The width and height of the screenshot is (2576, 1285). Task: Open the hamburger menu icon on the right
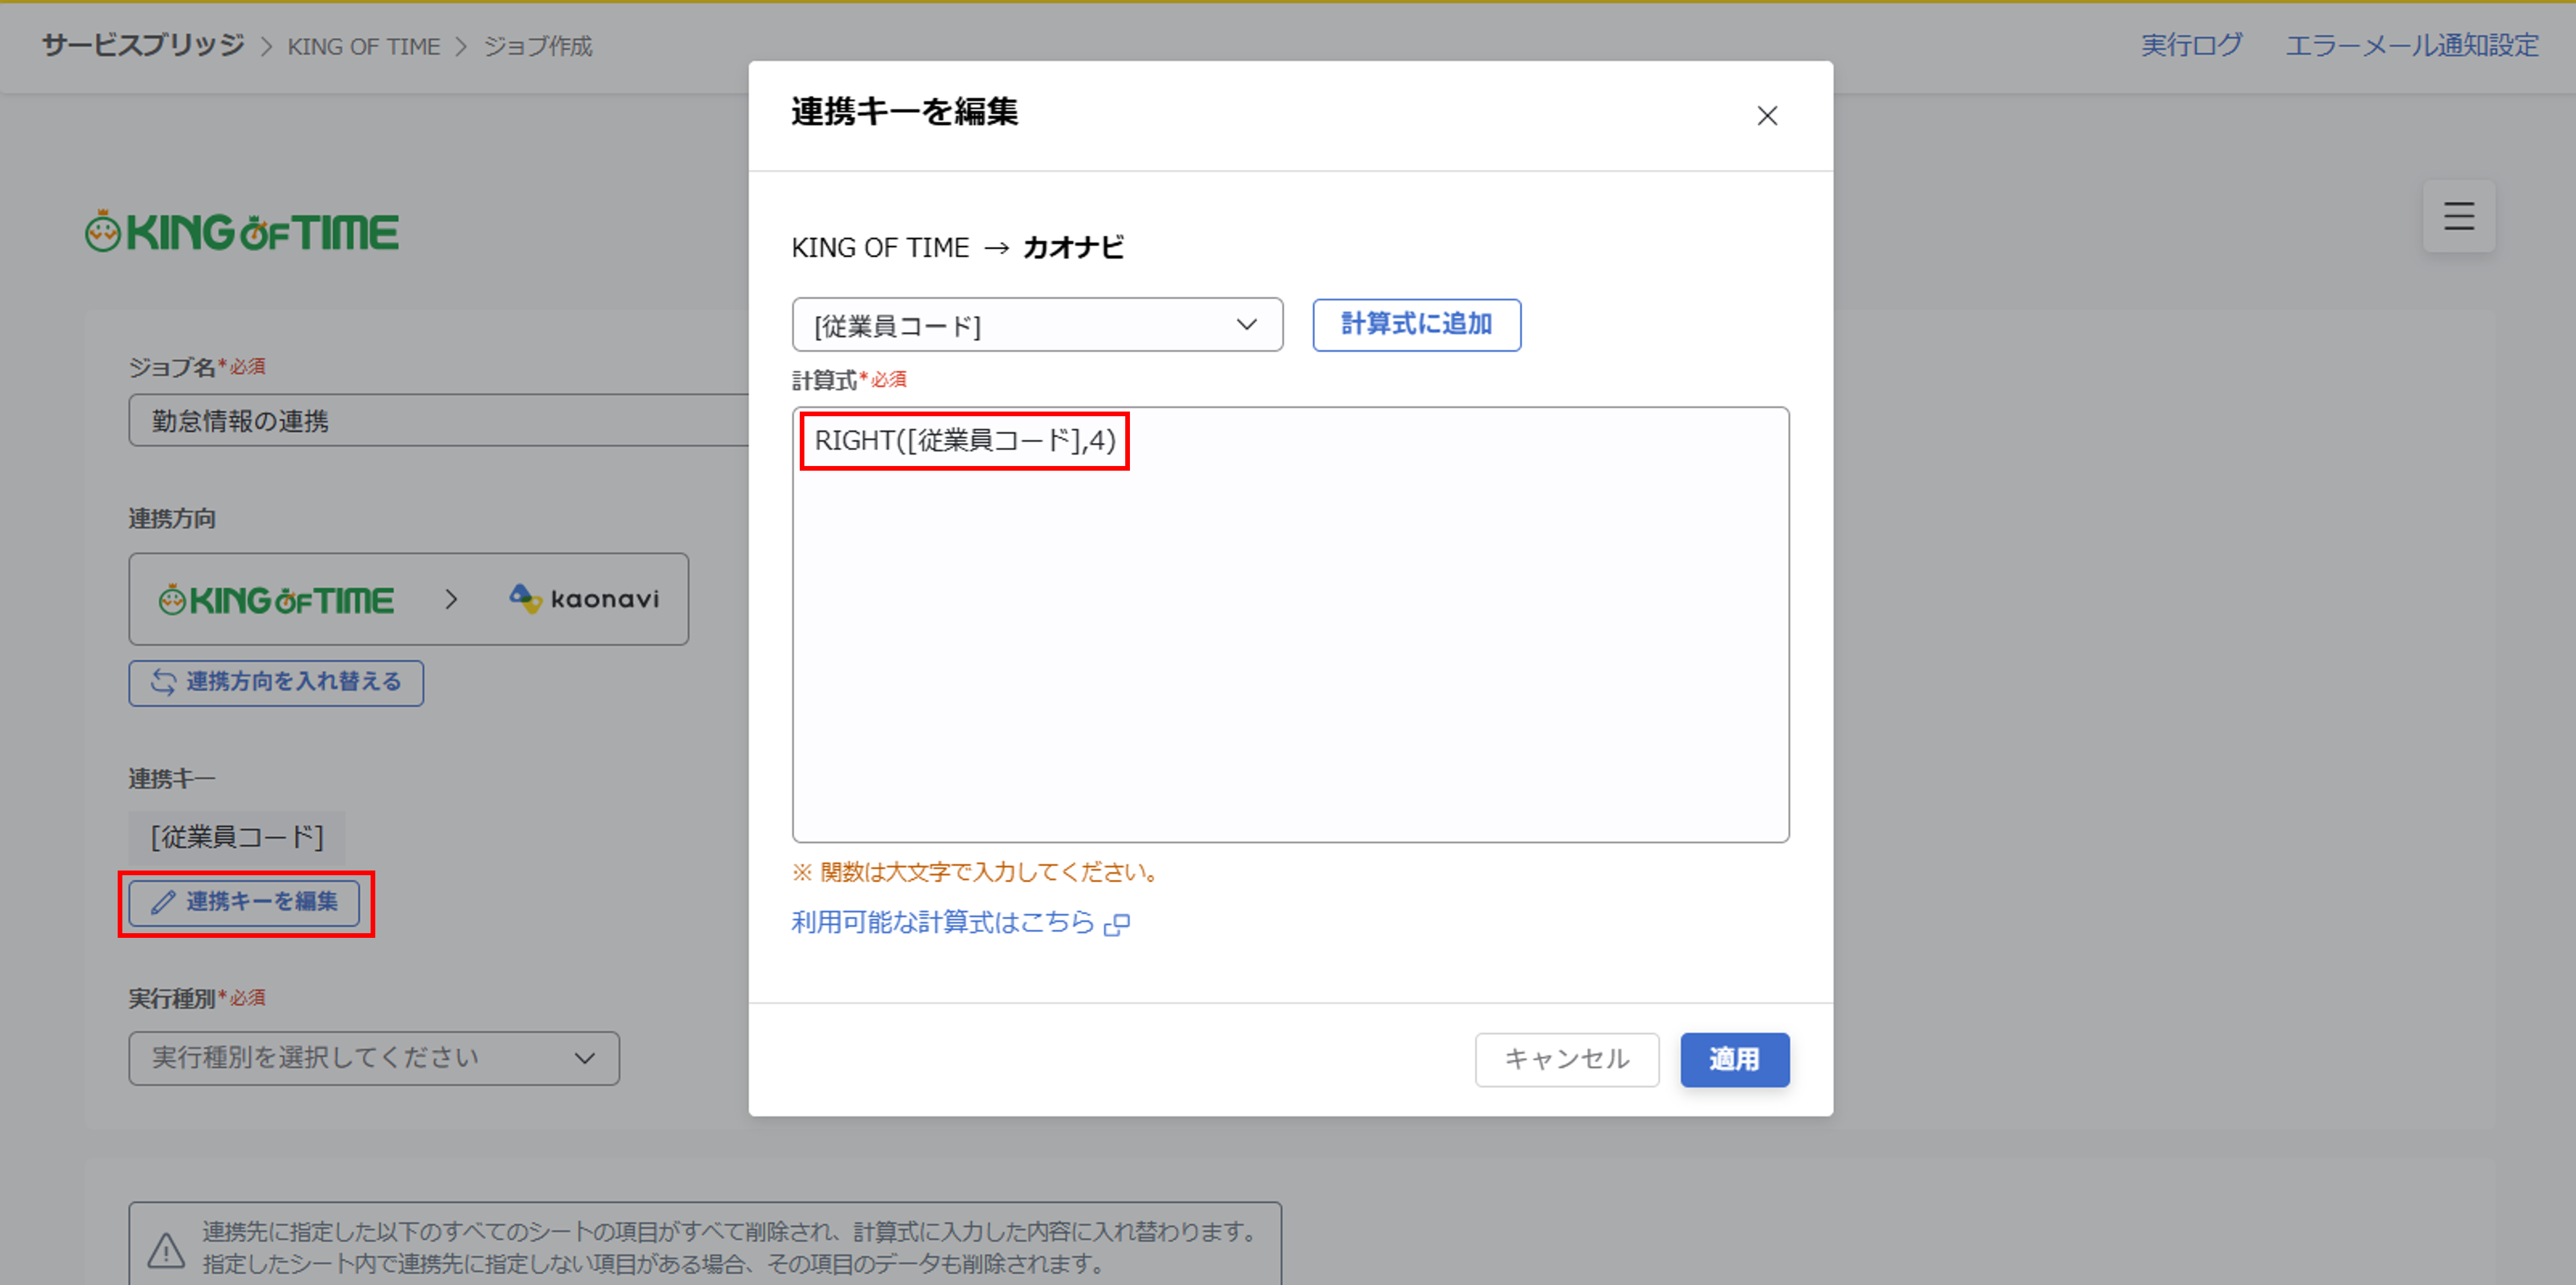2459,216
